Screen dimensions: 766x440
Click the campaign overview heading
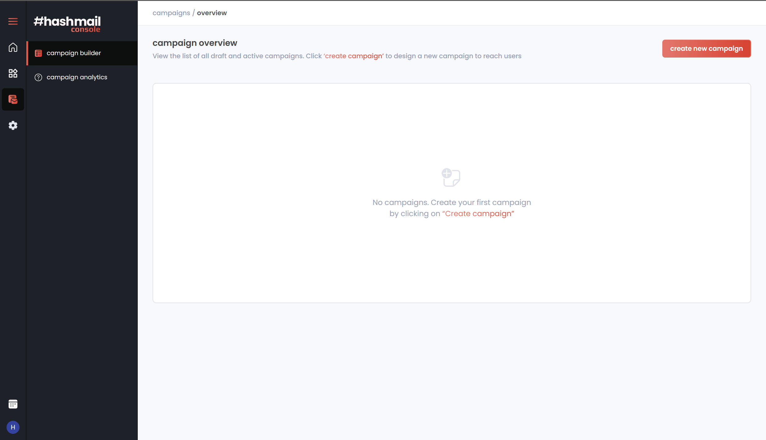click(x=195, y=43)
